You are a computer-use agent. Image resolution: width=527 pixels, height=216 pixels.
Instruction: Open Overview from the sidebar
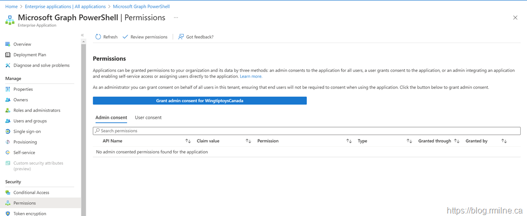pyautogui.click(x=22, y=44)
